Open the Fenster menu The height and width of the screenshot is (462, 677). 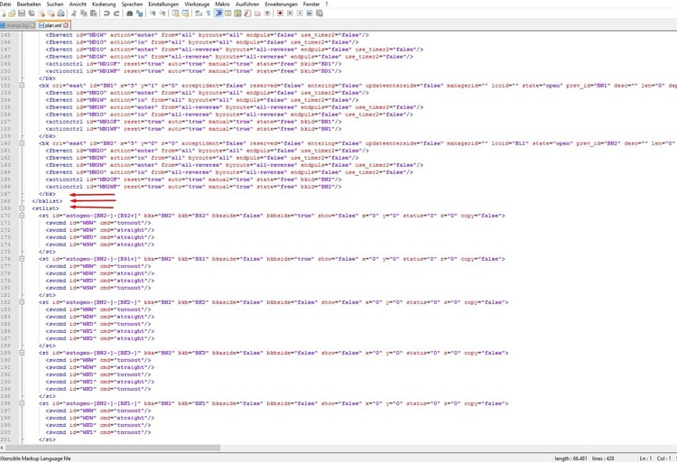[x=311, y=4]
